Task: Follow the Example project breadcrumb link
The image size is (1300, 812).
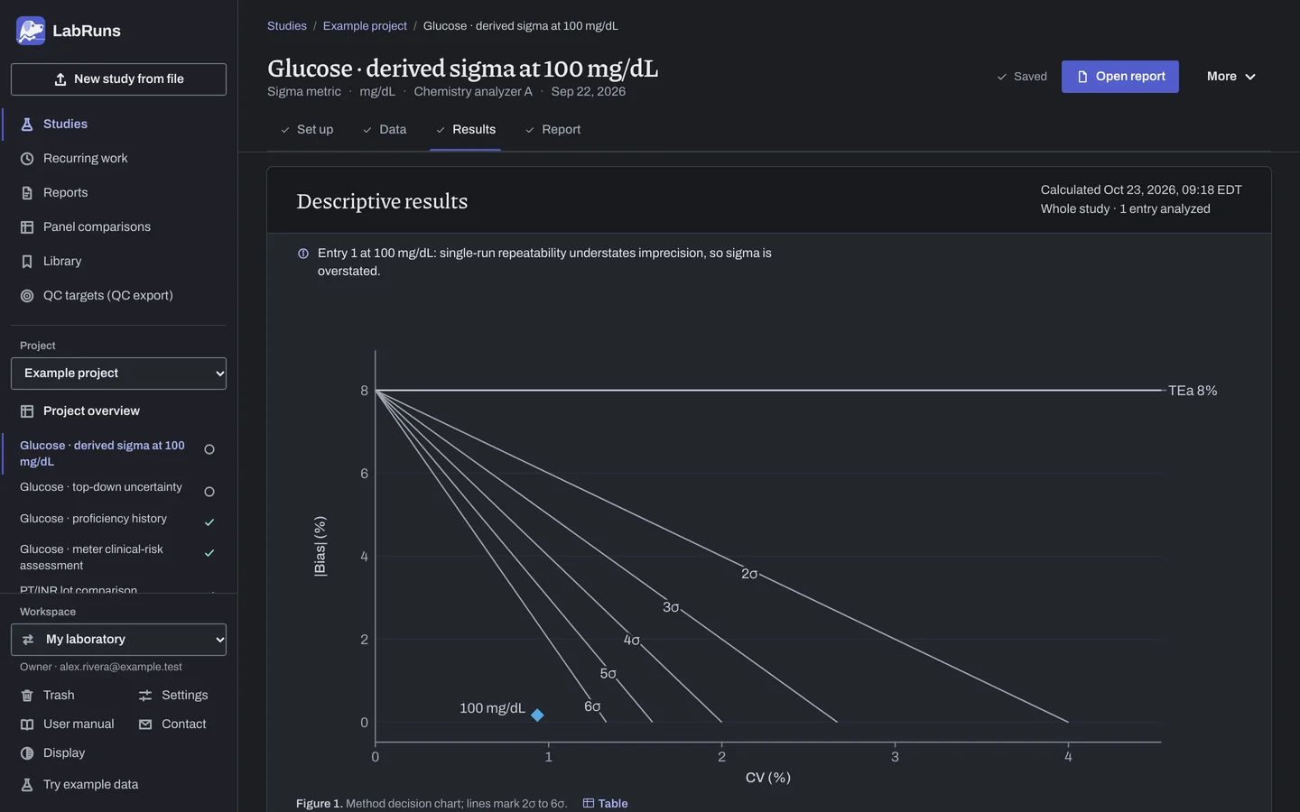Action: [x=365, y=26]
